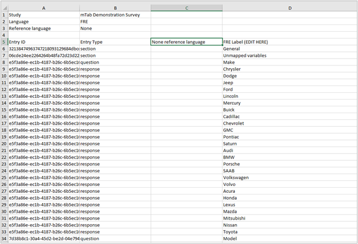This screenshot has width=358, height=244.
Task: Click the 'FRE' value cell
Action: pyautogui.click(x=115, y=22)
